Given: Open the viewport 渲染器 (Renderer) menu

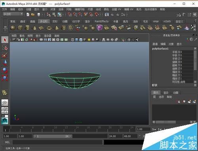Looking at the screenshot, I should pyautogui.click(x=48, y=36).
